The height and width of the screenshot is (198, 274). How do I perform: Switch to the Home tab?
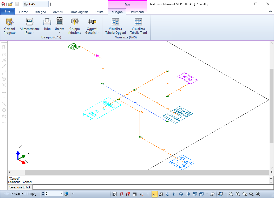pos(24,12)
